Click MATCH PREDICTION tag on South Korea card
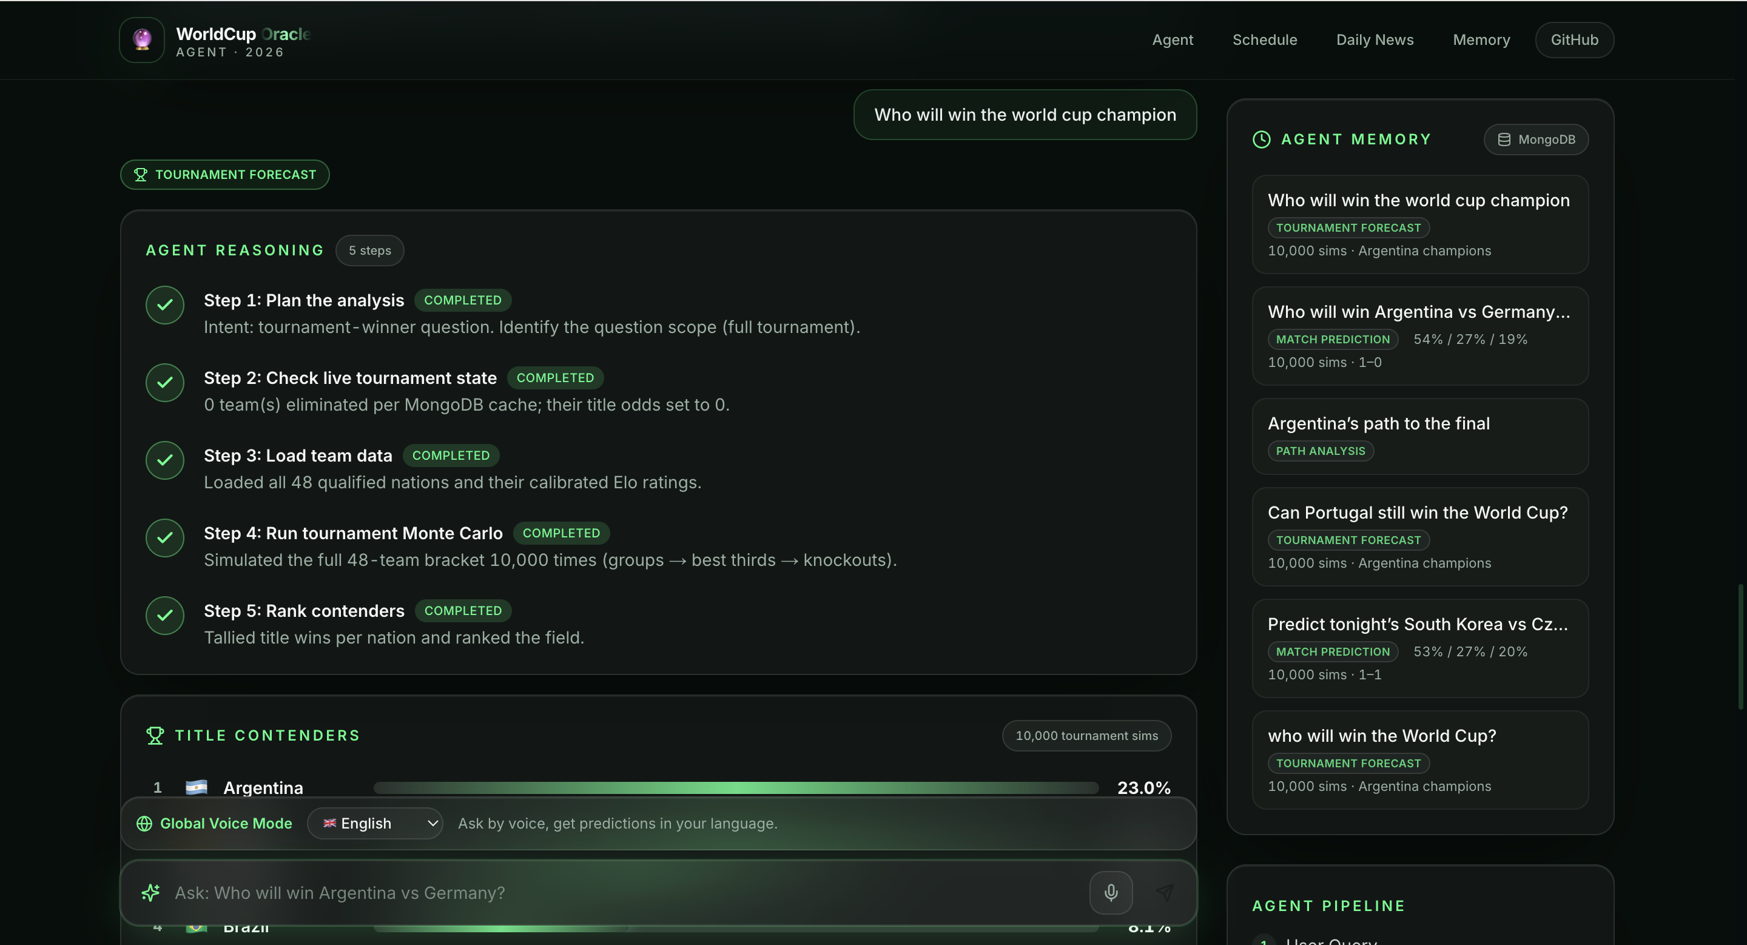 pos(1333,651)
